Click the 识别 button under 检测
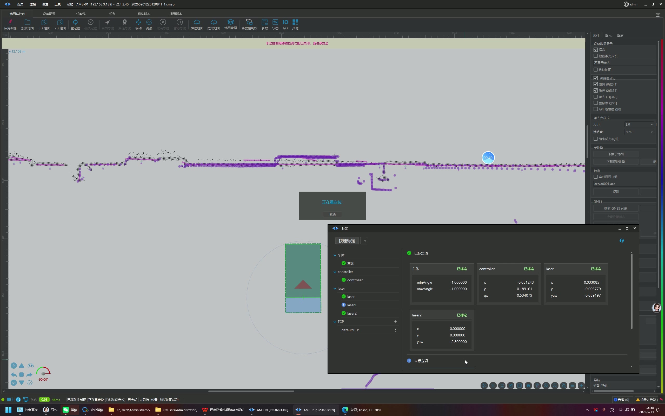This screenshot has width=665, height=416. 616,192
